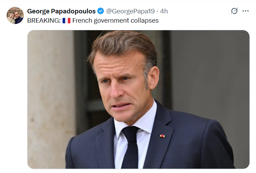Viewport: 256px width, 173px height.
Task: Open the George Papadopoulos display name
Action: [61, 11]
